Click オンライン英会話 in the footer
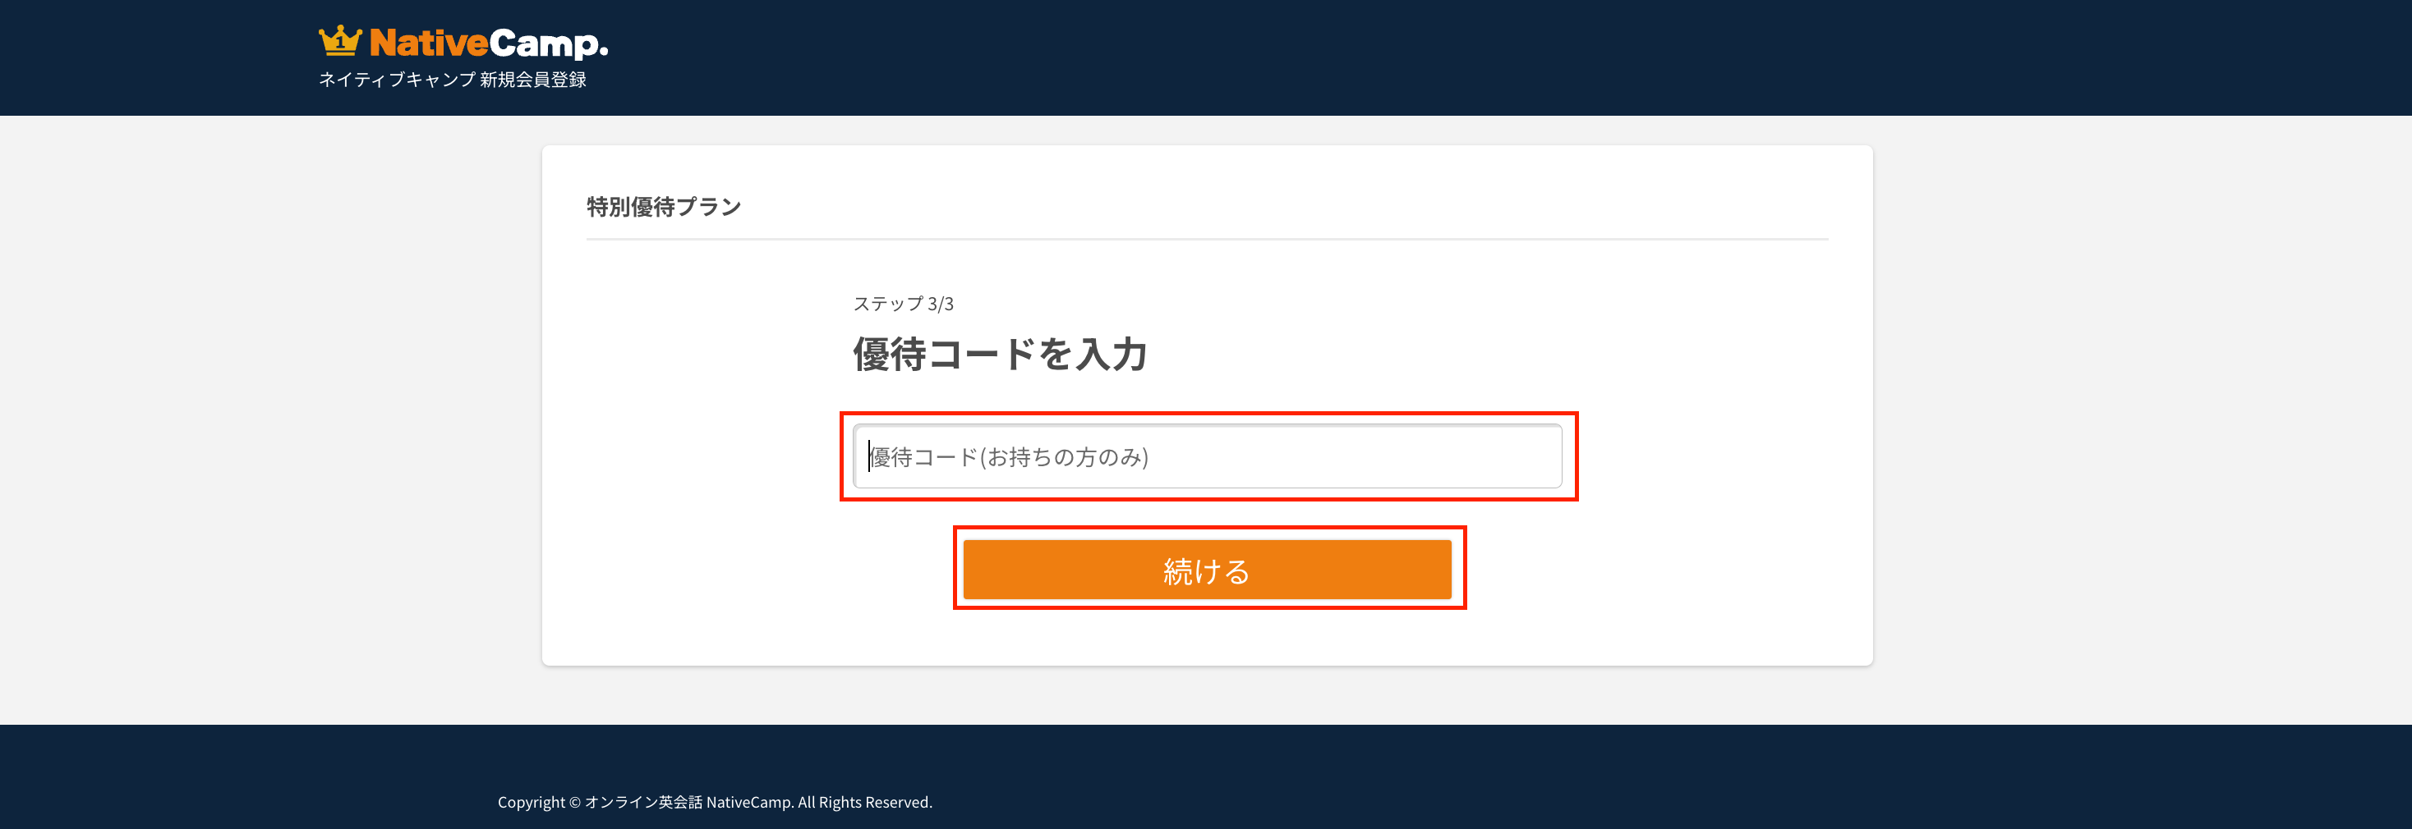2412x829 pixels. click(x=643, y=802)
